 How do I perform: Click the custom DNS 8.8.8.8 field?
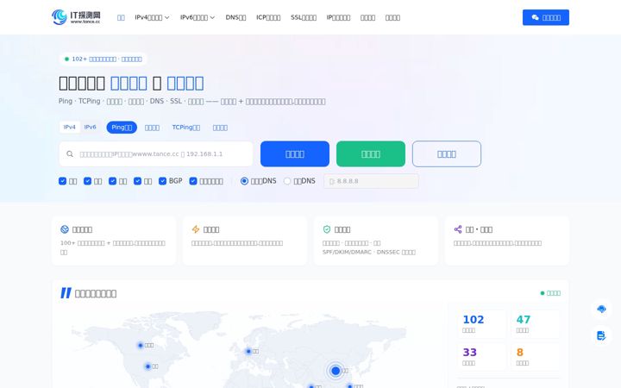tap(371, 181)
